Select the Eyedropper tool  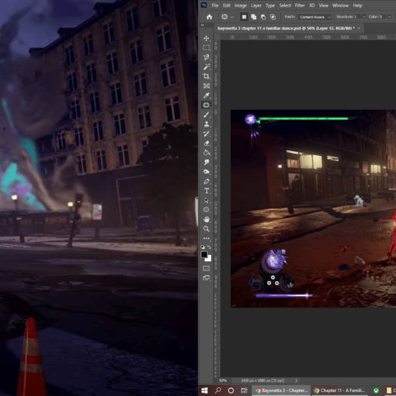(x=206, y=95)
